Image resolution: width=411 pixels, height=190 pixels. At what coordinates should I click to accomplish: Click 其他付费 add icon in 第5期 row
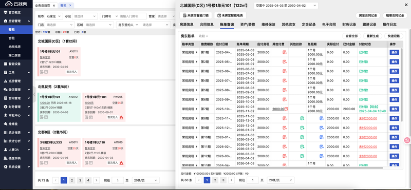pyautogui.click(x=285, y=90)
